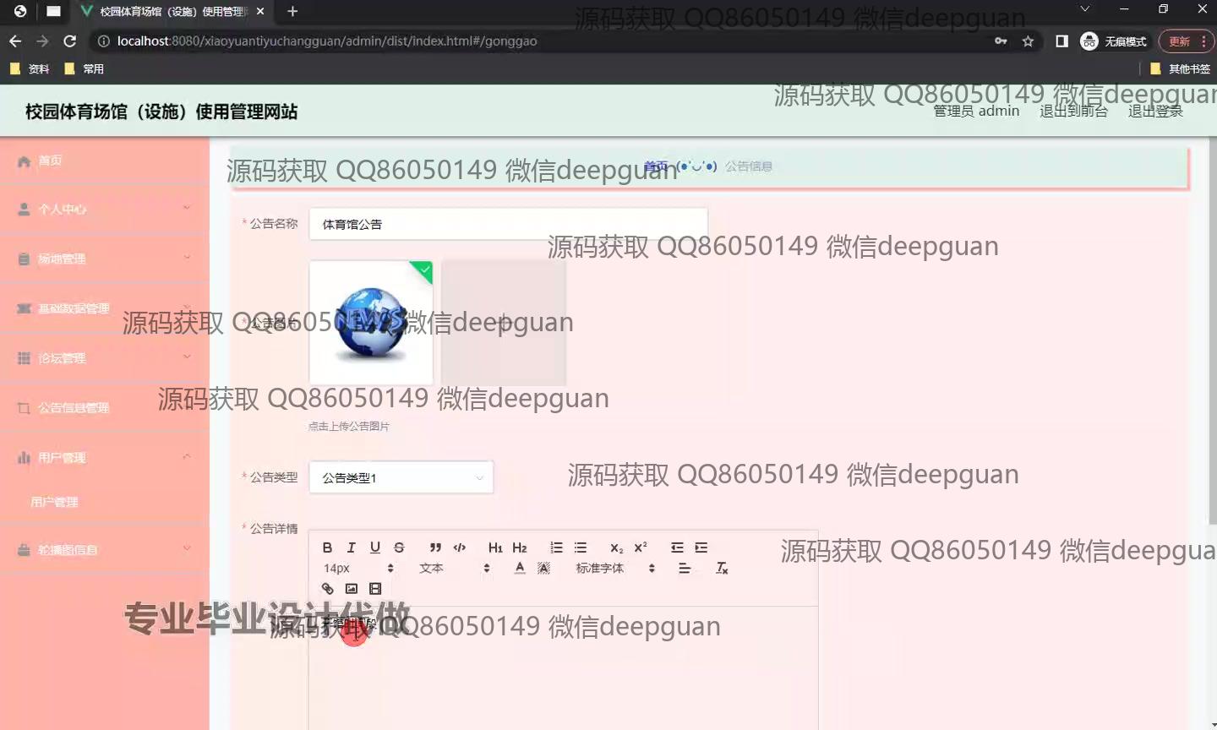Insert a blockquote in the editor

click(435, 547)
